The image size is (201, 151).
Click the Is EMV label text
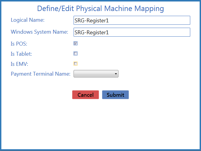[x=19, y=64]
